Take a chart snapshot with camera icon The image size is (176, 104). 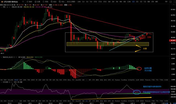(x=170, y=2)
